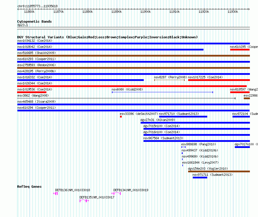Click the esv33396 (deSmith2007) text label
The height and width of the screenshot is (217, 258).
point(139,114)
